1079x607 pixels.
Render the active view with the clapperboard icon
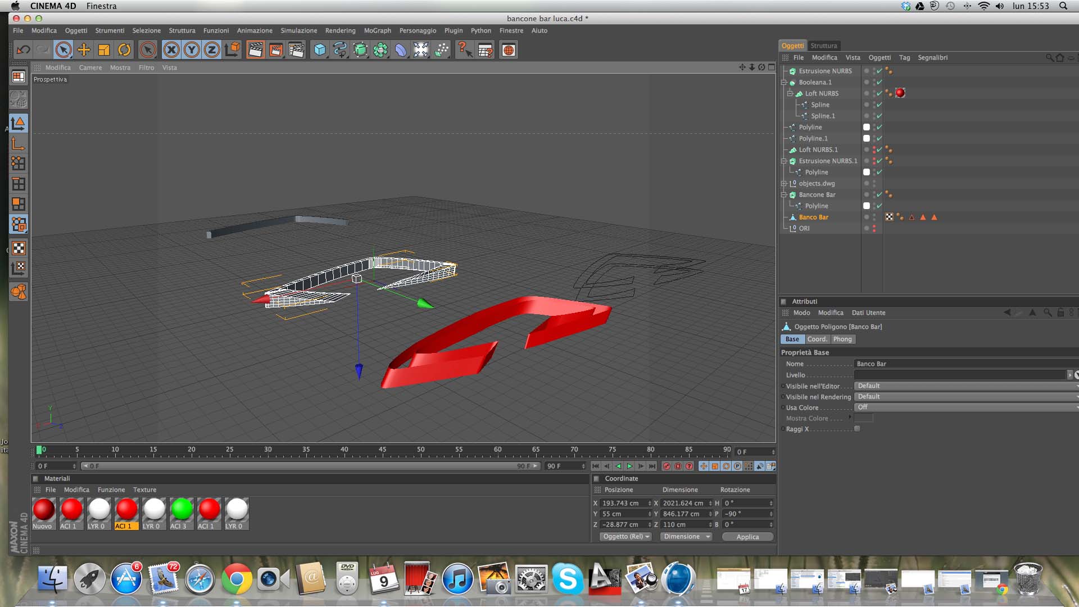(x=255, y=50)
